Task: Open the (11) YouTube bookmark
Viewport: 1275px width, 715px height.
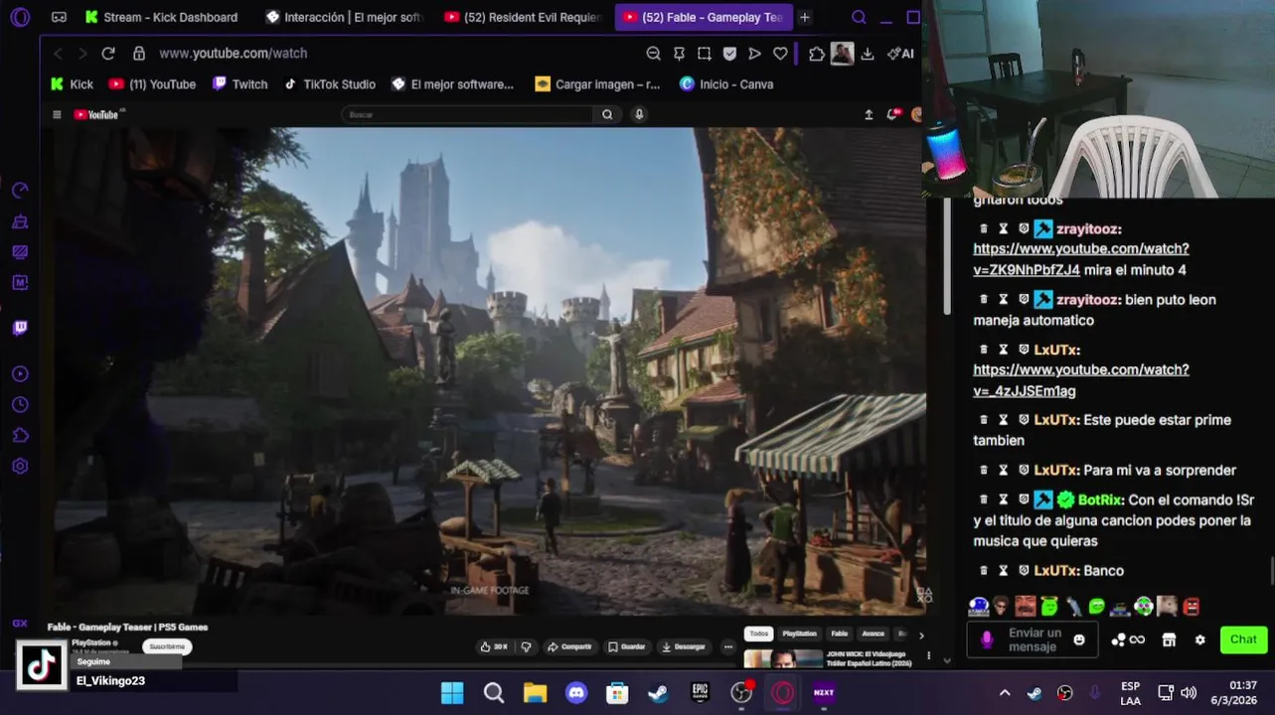Action: (x=152, y=84)
